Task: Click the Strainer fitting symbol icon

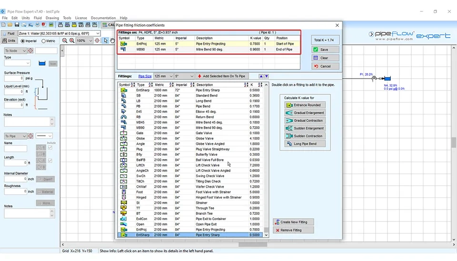Action: [124, 203]
